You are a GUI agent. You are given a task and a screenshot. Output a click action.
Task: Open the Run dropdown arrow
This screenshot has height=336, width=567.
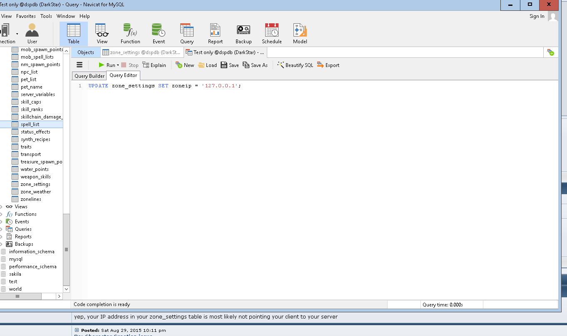coord(118,65)
